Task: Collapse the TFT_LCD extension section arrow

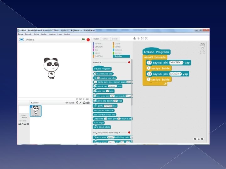Action: (119, 132)
